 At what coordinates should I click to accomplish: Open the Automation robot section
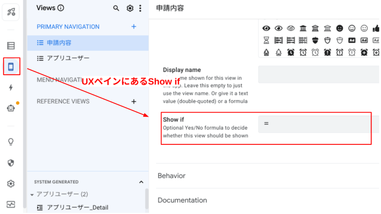(x=11, y=108)
